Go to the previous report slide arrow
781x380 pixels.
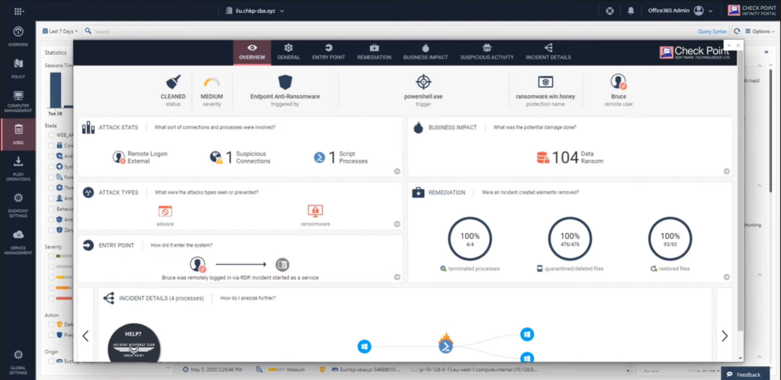point(85,337)
